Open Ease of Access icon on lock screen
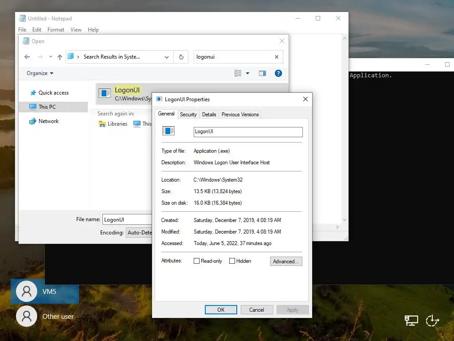This screenshot has height=341, width=454. [x=432, y=321]
